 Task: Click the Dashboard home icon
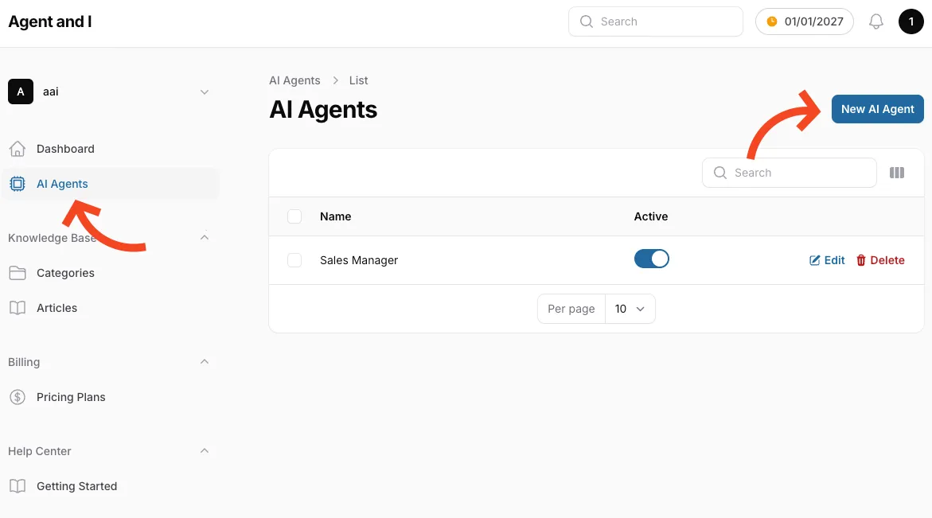click(17, 149)
